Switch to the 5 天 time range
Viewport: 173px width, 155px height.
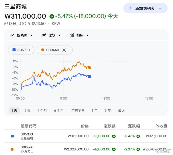pyautogui.click(x=28, y=110)
